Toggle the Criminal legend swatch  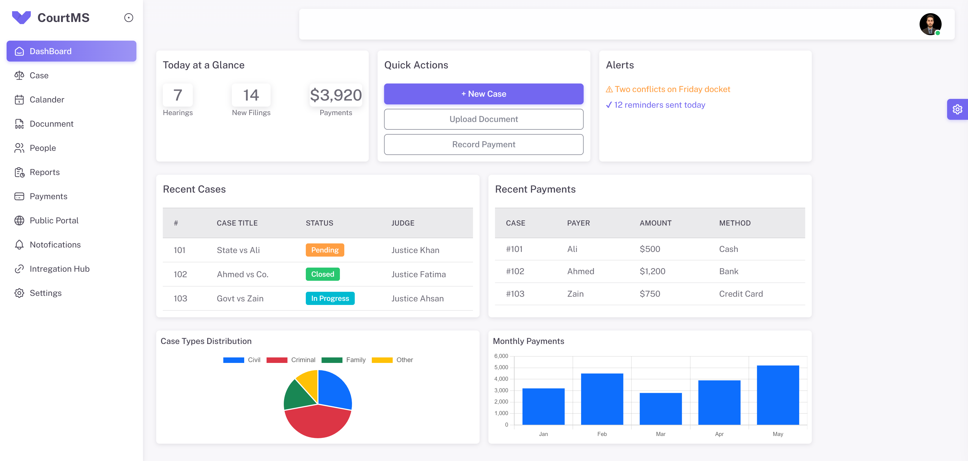click(x=277, y=360)
